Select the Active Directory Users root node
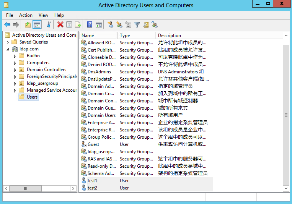292x204 pixels. click(x=44, y=35)
